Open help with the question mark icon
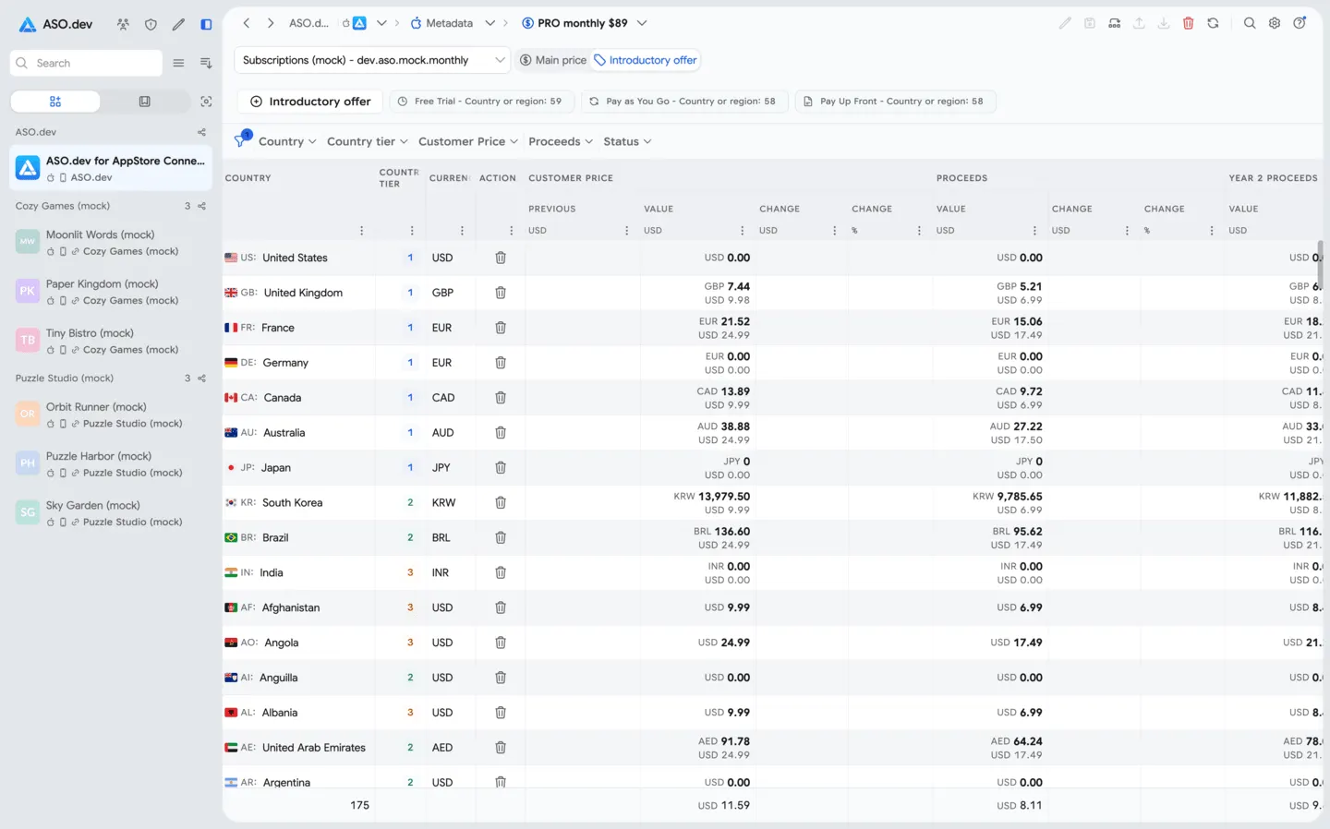This screenshot has height=829, width=1330. coord(1300,23)
